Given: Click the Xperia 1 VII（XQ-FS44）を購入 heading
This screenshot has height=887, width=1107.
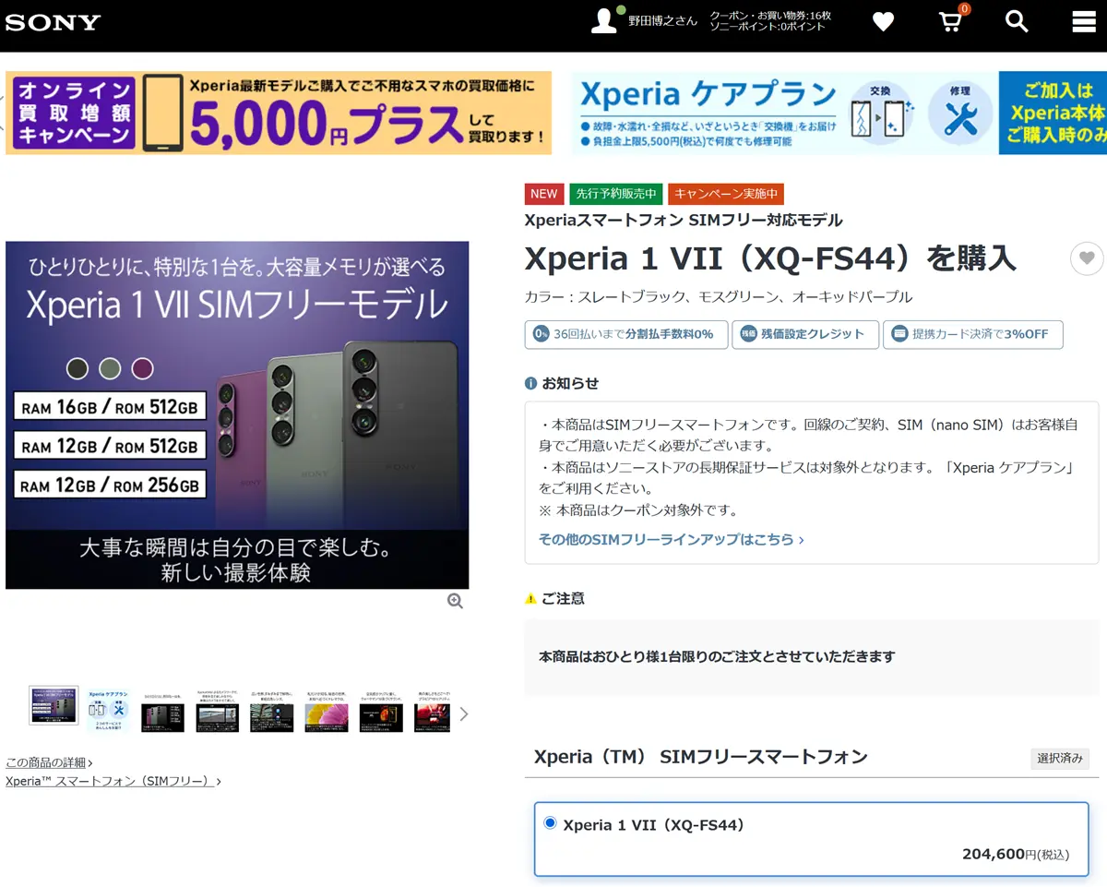Looking at the screenshot, I should [770, 258].
